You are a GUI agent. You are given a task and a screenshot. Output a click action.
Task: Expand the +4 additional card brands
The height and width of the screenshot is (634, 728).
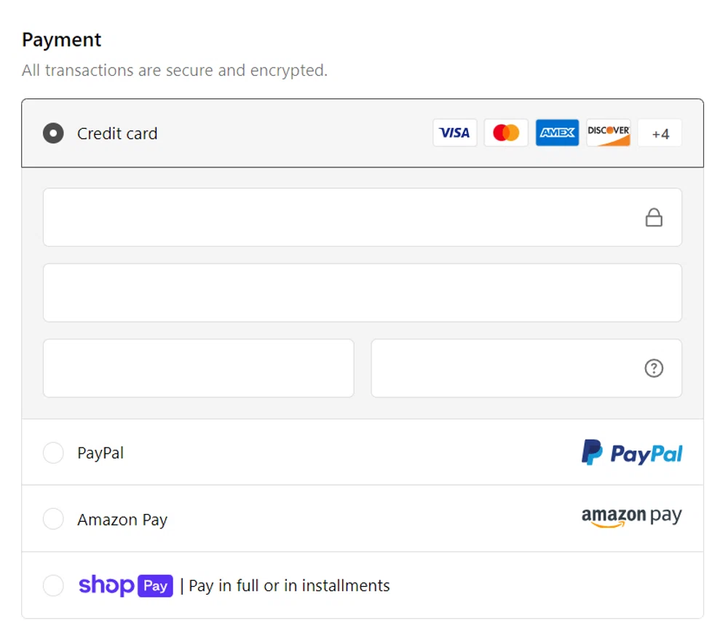pyautogui.click(x=659, y=132)
